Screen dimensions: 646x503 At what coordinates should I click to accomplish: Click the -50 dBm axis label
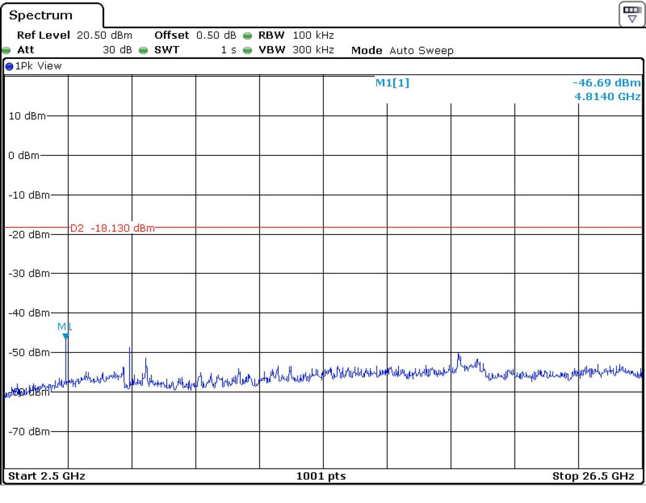[29, 353]
